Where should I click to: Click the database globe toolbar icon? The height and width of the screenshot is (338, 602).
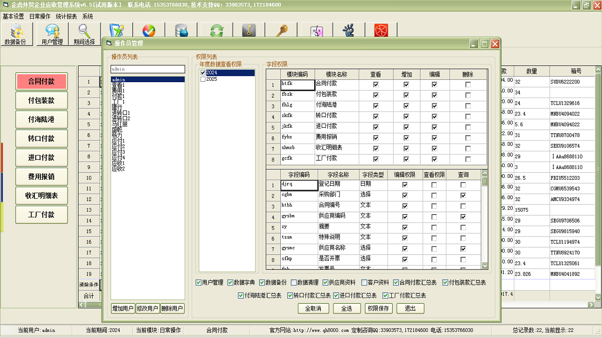pyautogui.click(x=181, y=31)
